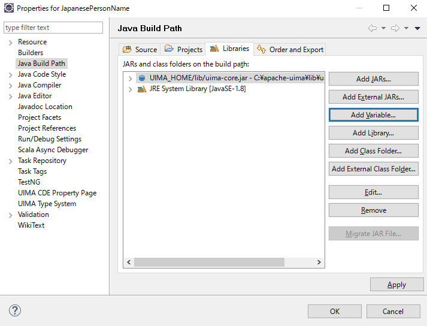This screenshot has height=326, width=427.
Task: Click the Edit... button
Action: click(373, 192)
